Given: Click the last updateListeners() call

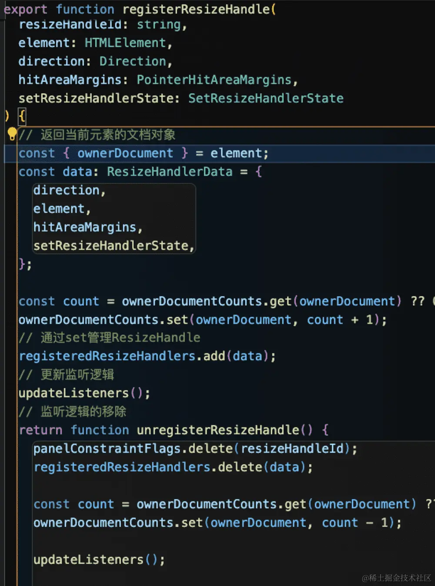Looking at the screenshot, I should click(95, 559).
